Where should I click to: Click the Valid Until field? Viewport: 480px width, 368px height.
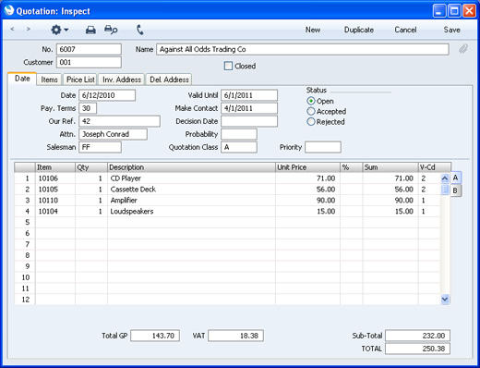[249, 95]
